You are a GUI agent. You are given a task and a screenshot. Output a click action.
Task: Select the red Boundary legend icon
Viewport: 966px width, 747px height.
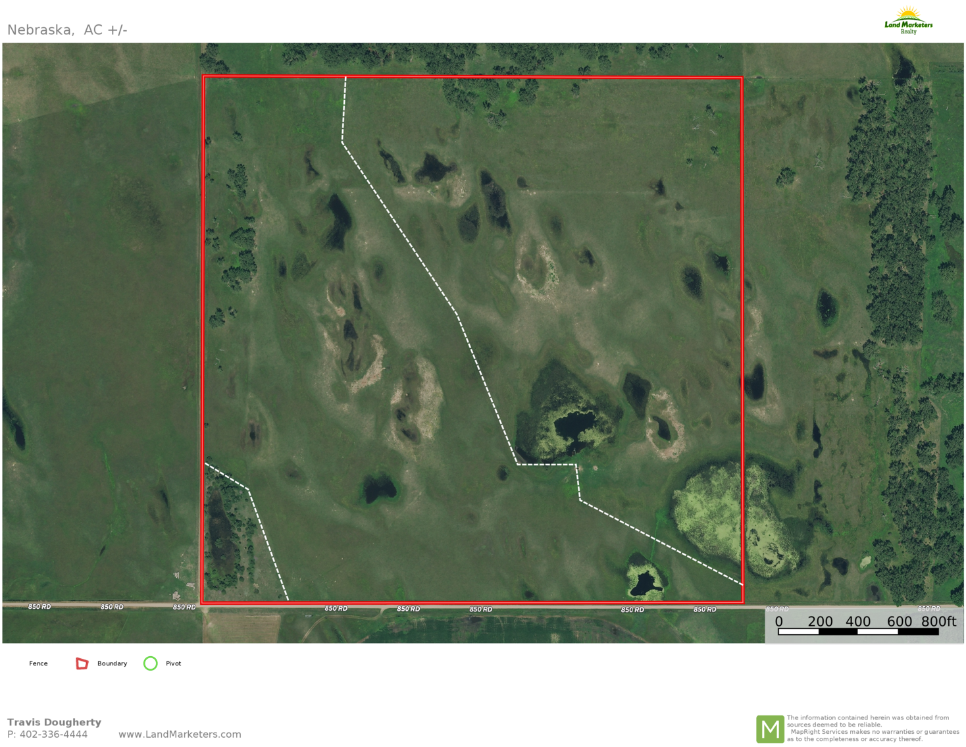(x=82, y=663)
